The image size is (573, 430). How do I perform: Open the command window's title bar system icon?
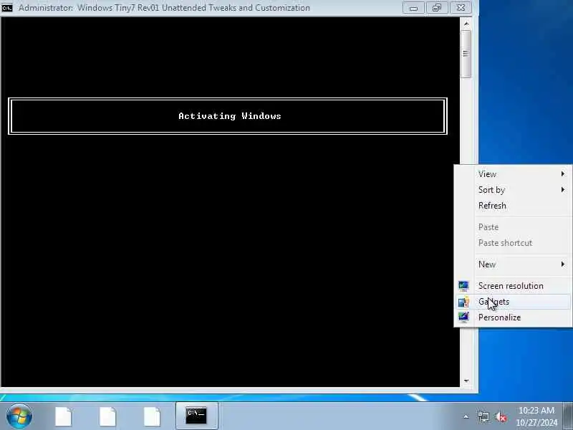pos(6,8)
